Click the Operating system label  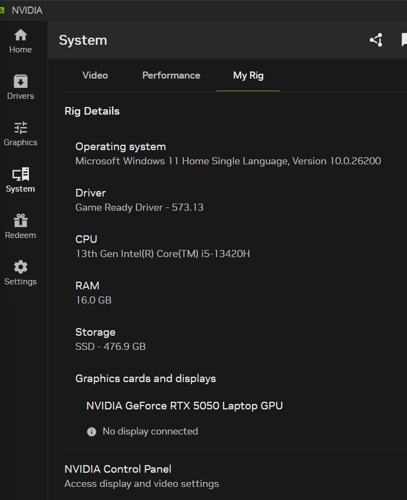(121, 147)
